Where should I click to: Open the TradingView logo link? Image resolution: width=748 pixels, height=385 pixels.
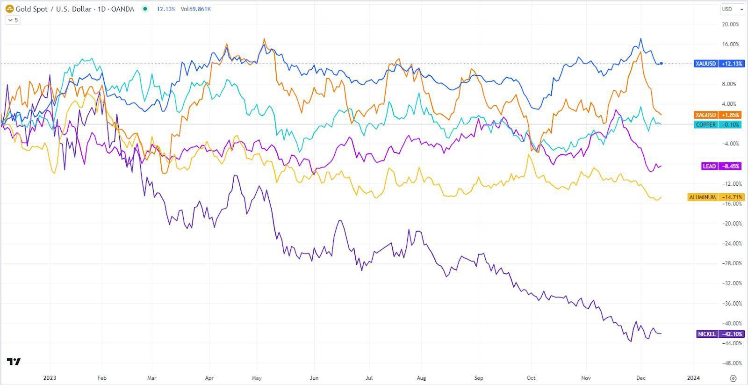[x=14, y=362]
